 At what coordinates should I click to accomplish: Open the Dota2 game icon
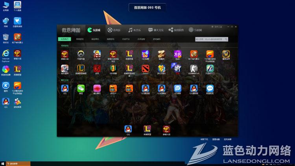click(146, 68)
